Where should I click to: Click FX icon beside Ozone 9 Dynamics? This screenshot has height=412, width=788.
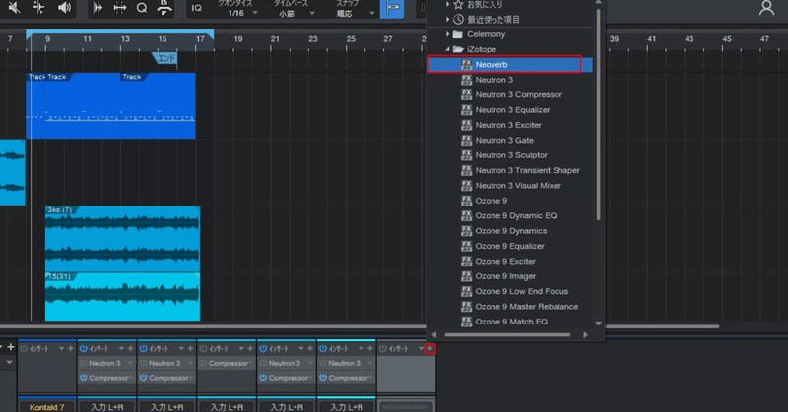click(466, 231)
